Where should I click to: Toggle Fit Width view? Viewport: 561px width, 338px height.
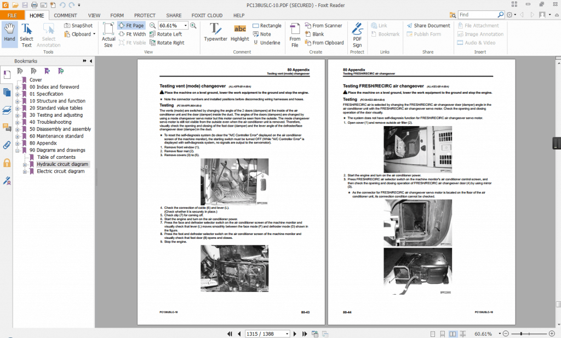point(132,34)
